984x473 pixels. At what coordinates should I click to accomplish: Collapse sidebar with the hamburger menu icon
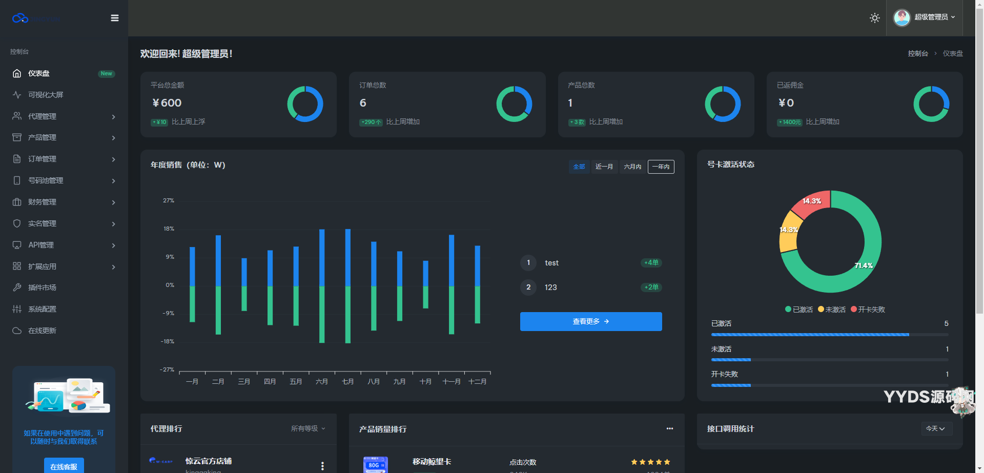click(x=115, y=18)
